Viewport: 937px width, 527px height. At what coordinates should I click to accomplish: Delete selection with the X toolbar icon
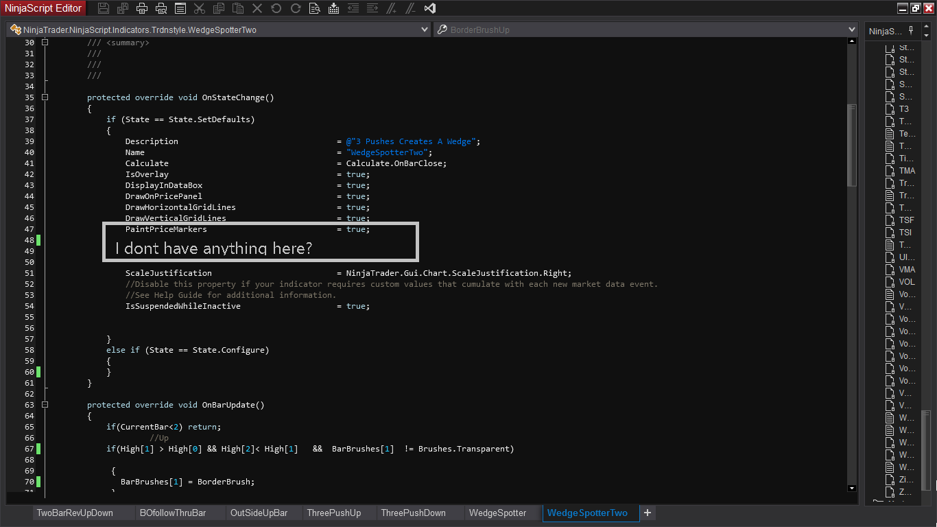tap(257, 9)
